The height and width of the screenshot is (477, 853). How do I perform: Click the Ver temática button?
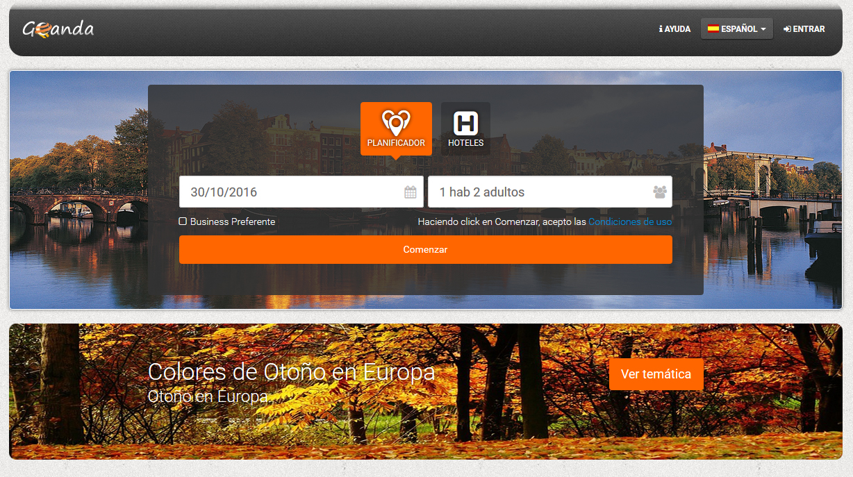[x=656, y=374]
